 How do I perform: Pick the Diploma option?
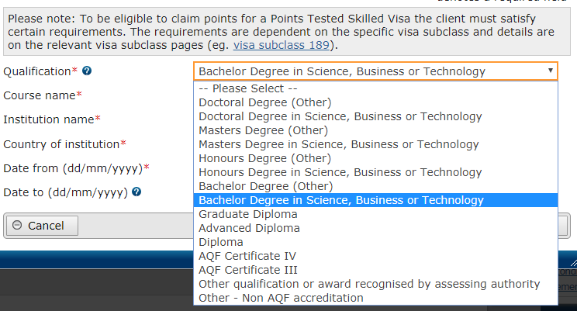[220, 242]
